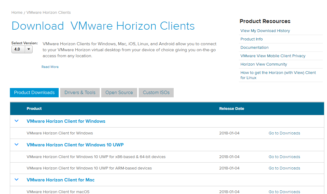Go to Downloads for UWP ARM-based devices
This screenshot has height=194, width=327.
coord(284,168)
